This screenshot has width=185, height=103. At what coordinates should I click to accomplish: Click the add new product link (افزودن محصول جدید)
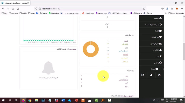(x=128, y=96)
